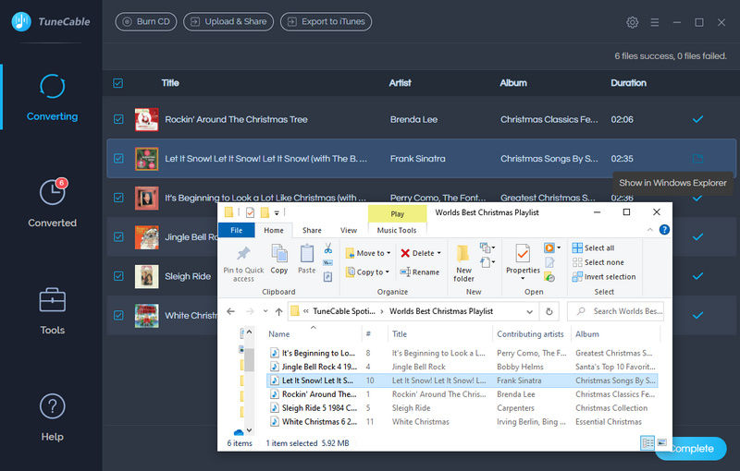
Task: Open Explorer help question mark
Action: point(664,229)
